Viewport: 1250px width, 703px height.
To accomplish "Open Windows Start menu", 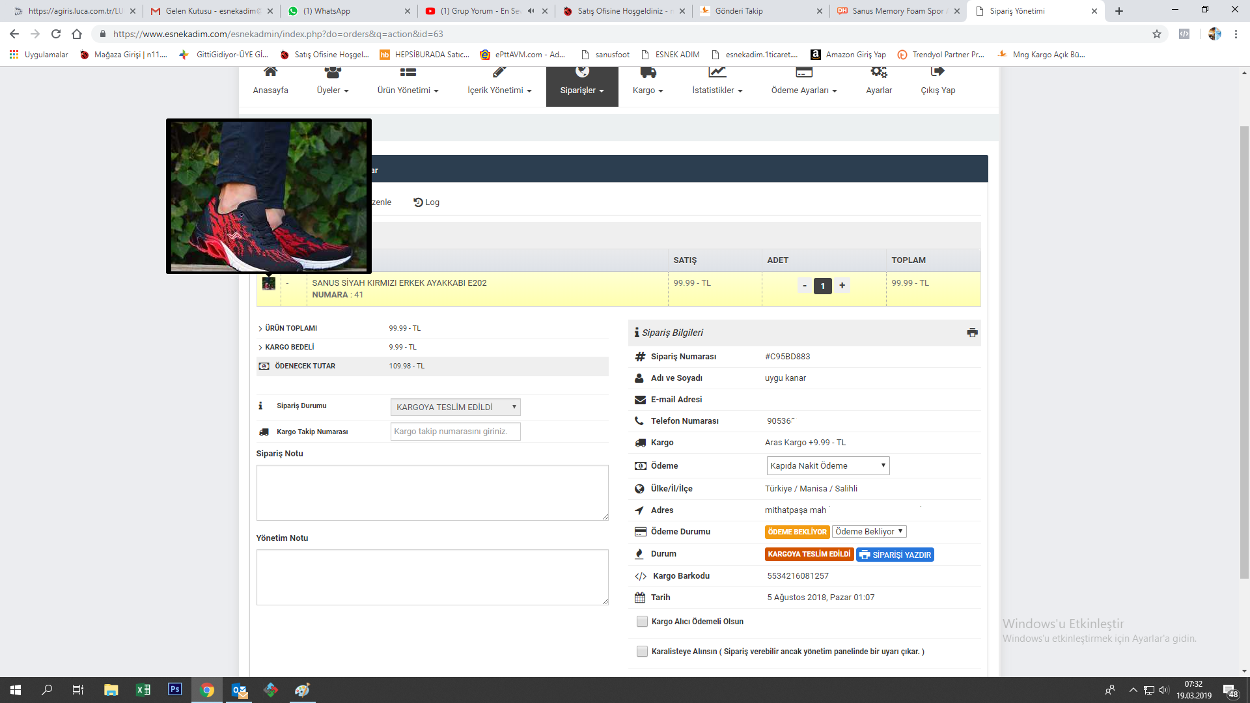I will (16, 690).
